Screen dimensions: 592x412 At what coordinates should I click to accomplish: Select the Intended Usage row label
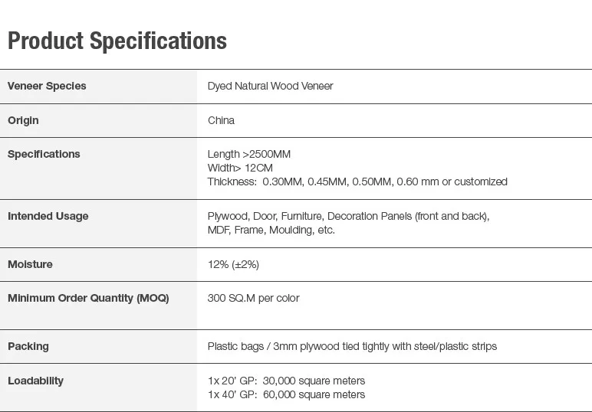pos(48,216)
